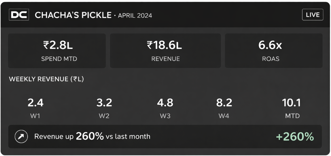Click the W2 value 3.2
The width and height of the screenshot is (331, 156).
point(104,103)
